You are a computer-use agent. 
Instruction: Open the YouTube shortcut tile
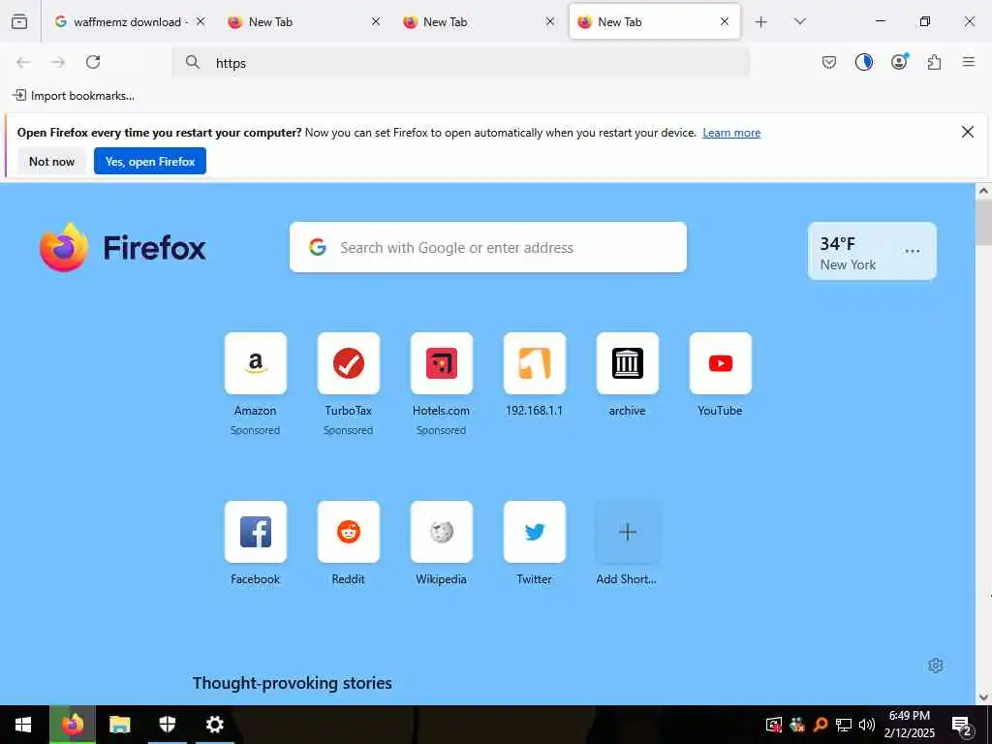[x=721, y=364]
